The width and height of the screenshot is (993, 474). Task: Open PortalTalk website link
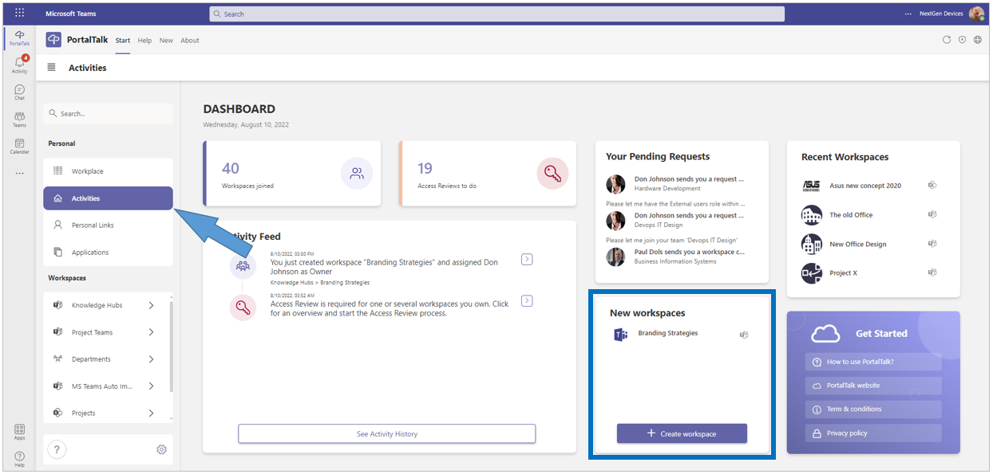873,386
